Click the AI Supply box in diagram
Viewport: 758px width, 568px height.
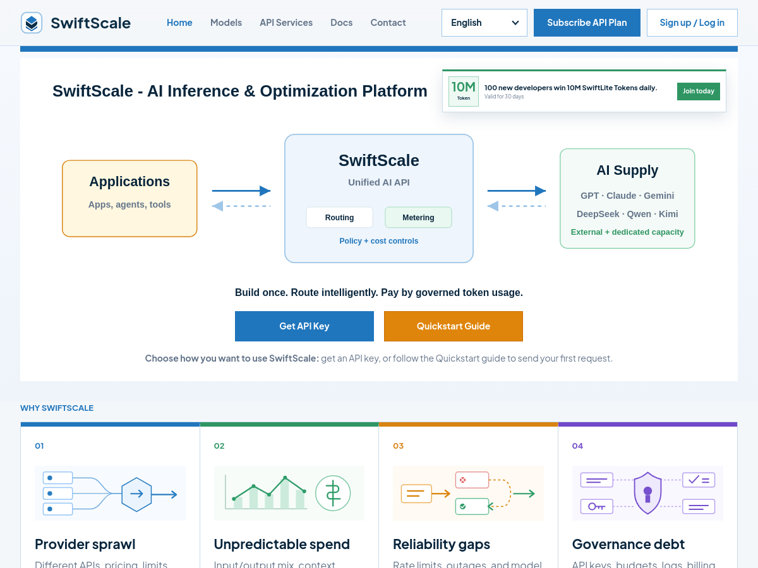point(627,198)
